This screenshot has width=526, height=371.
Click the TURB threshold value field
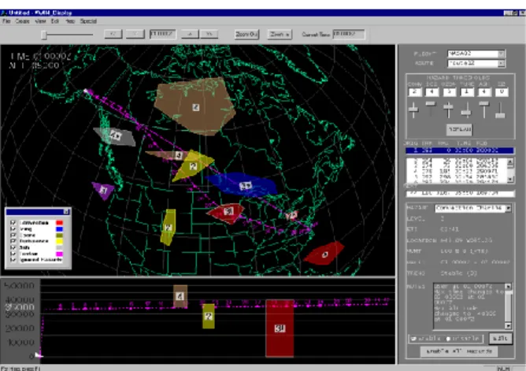467,92
